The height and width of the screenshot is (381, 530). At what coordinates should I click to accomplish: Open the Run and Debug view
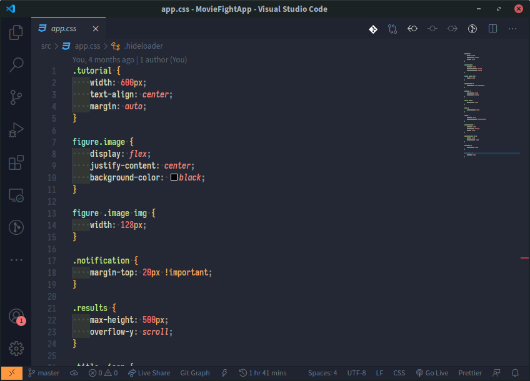coord(16,130)
